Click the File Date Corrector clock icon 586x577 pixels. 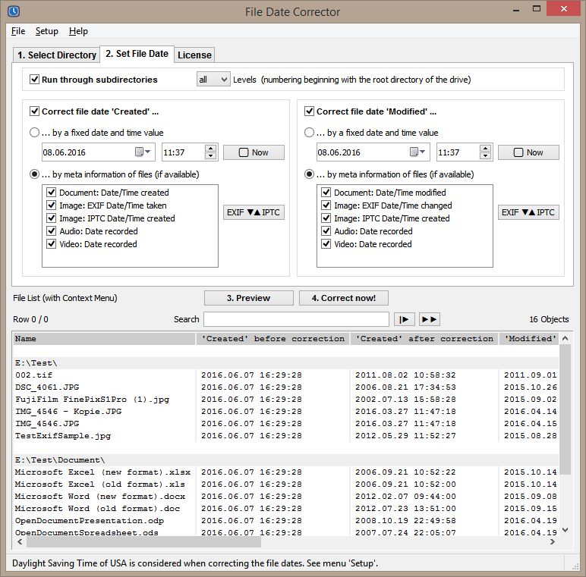pyautogui.click(x=12, y=11)
